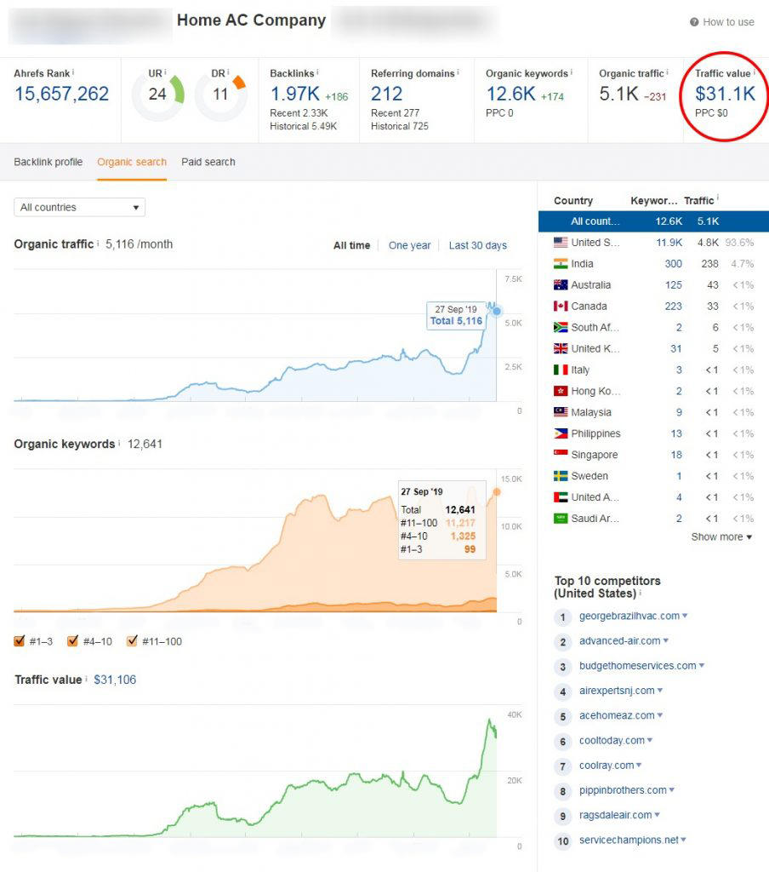Image resolution: width=769 pixels, height=872 pixels.
Task: Open competitor link pippinbrothers.com
Action: tap(623, 790)
